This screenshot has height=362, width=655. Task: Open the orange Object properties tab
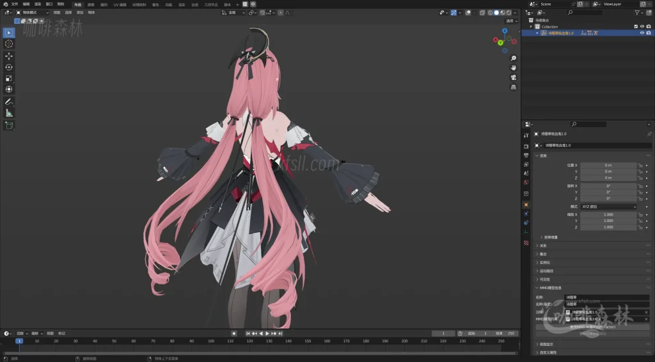(526, 205)
